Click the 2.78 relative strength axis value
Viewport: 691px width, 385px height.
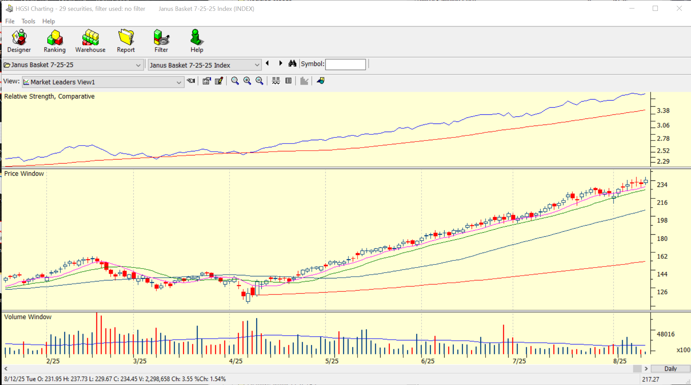point(663,138)
